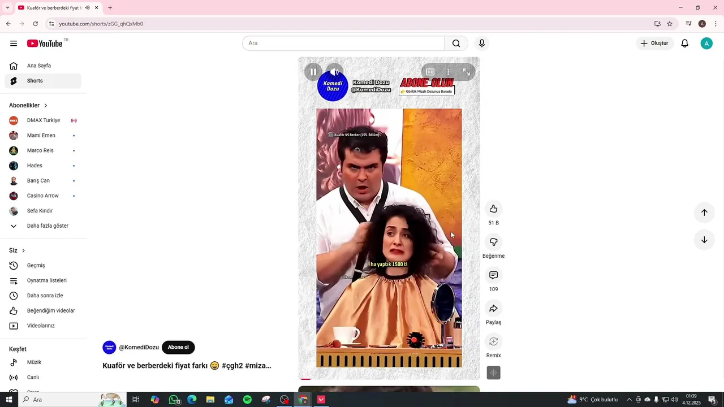Viewport: 724px width, 407px height.
Task: Open the DMAX Turkiye subscription
Action: click(43, 120)
